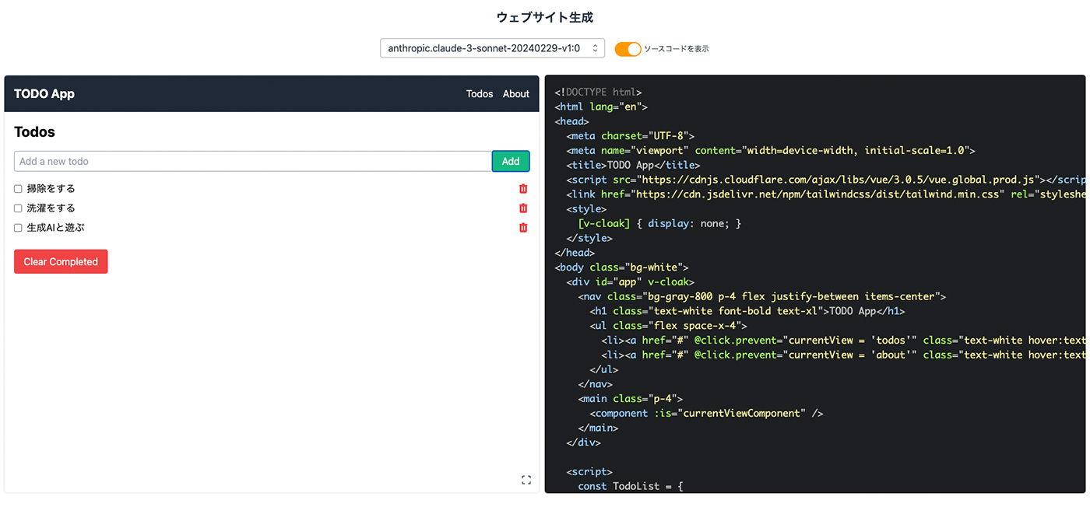The width and height of the screenshot is (1090, 514).
Task: Click the Todos heading
Action: pos(34,132)
